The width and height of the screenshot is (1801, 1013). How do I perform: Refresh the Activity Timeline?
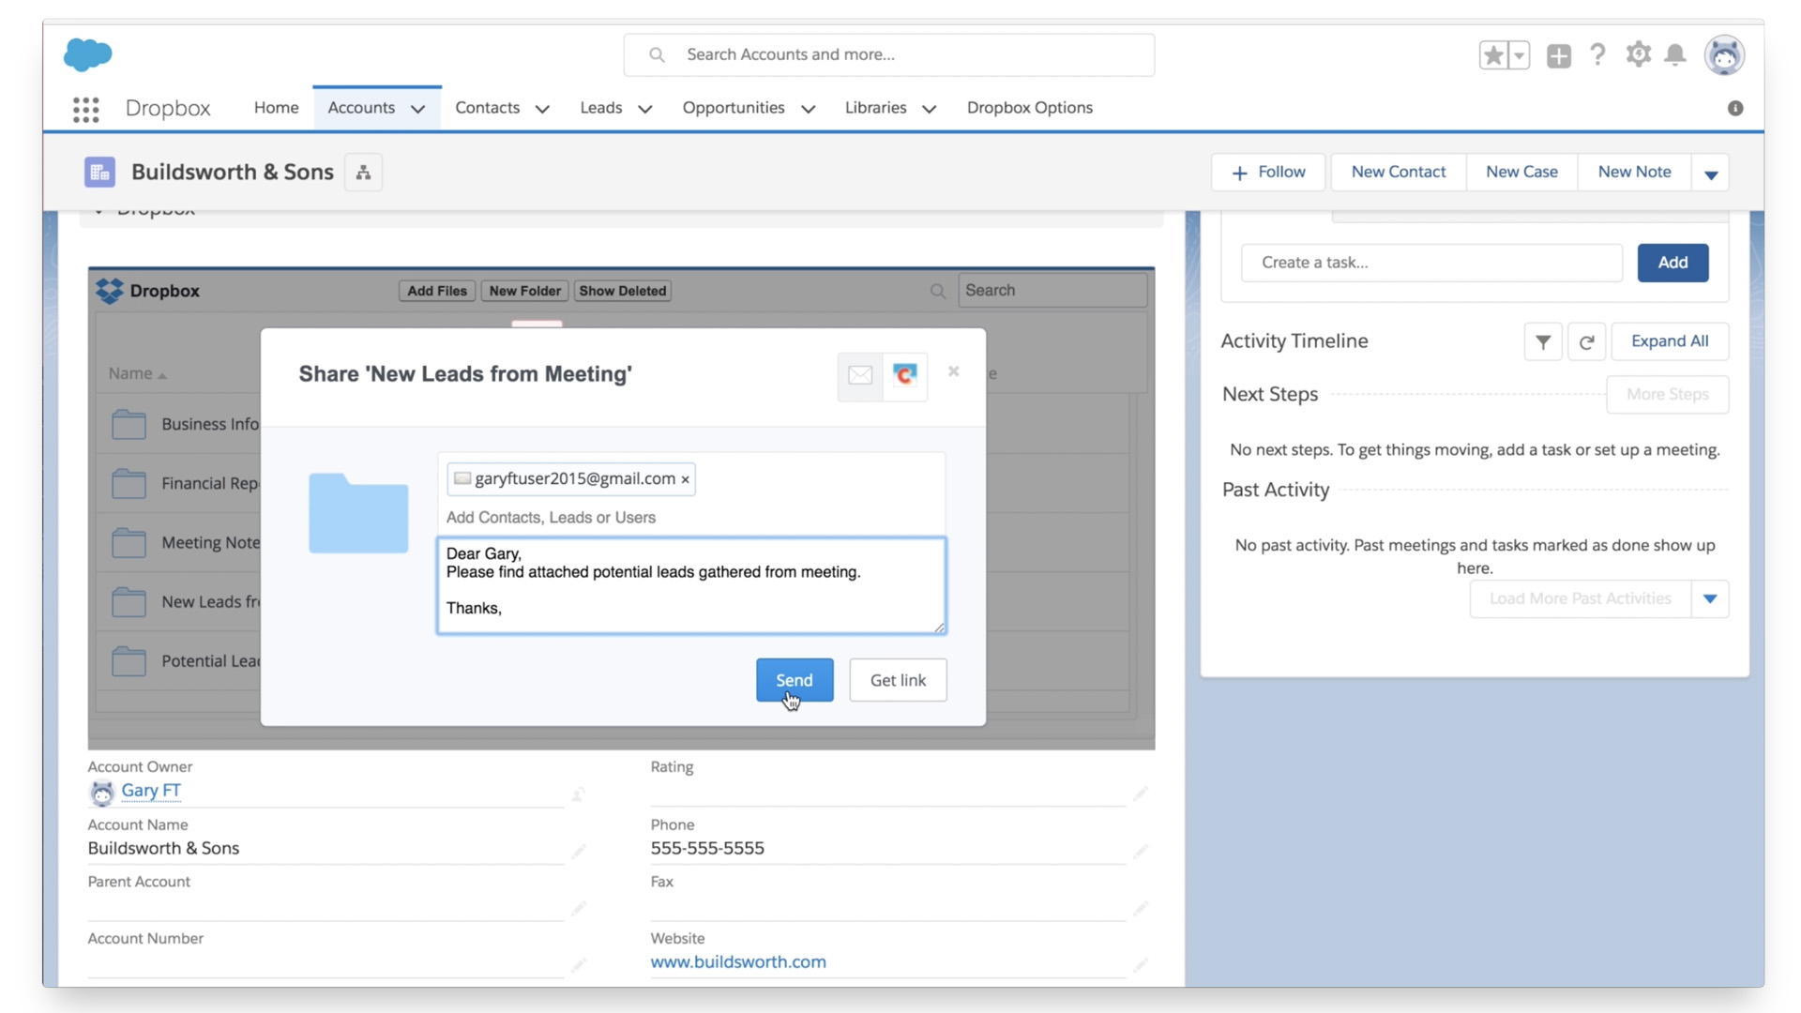point(1587,342)
